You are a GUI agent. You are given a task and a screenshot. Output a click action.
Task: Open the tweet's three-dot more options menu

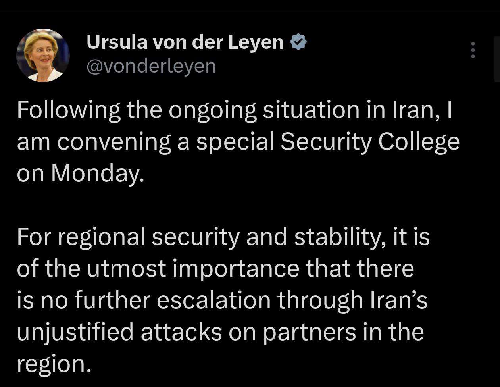coord(473,50)
